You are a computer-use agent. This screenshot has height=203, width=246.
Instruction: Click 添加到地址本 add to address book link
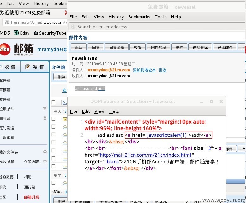(x=144, y=70)
